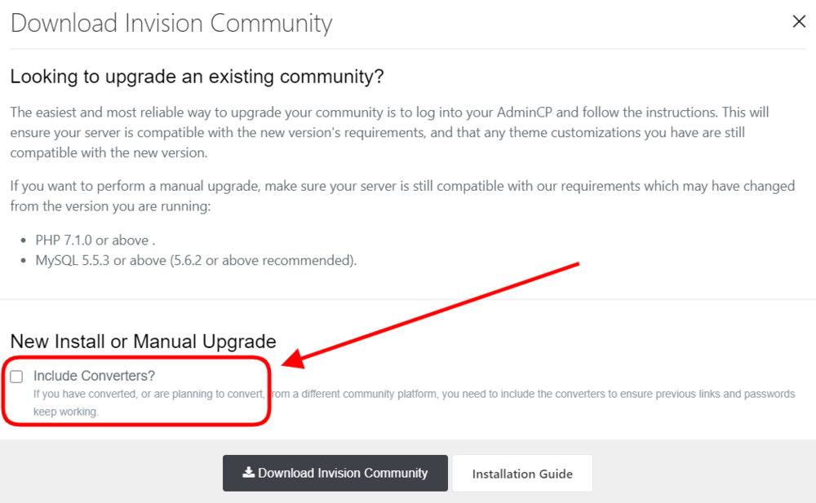Click the 'Download Invision Community' dialog title
The height and width of the screenshot is (503, 816).
click(171, 23)
